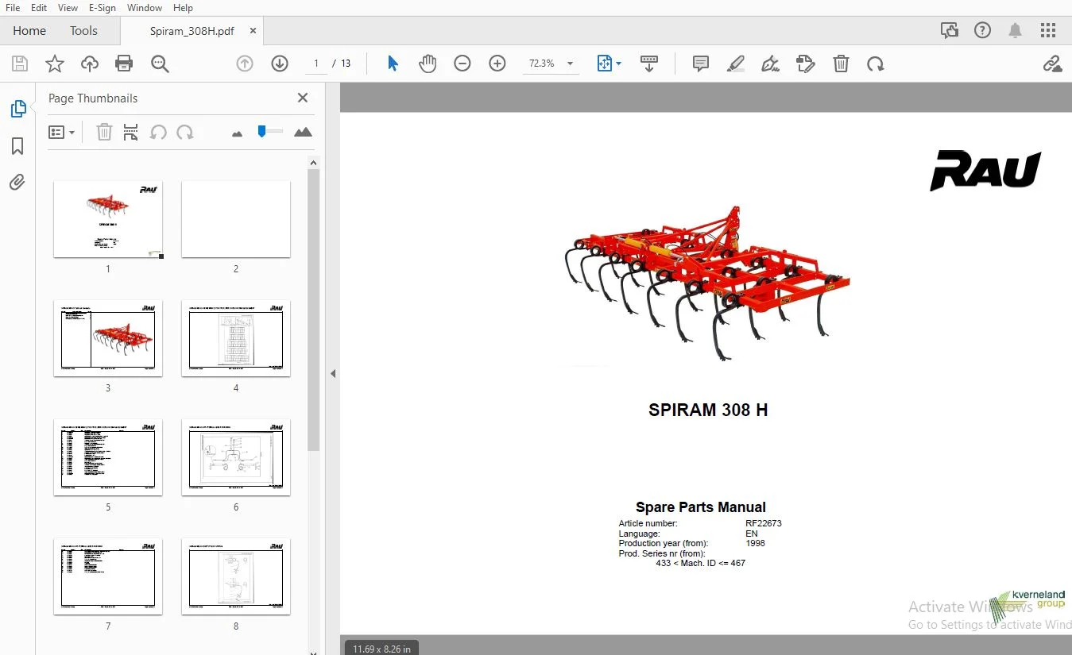This screenshot has width=1072, height=655.
Task: Open the Help question mark
Action: (x=983, y=30)
